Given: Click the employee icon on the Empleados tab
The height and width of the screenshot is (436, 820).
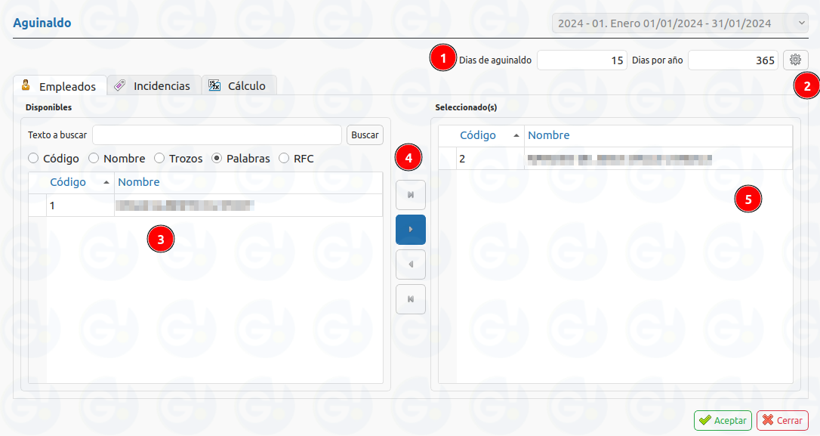Looking at the screenshot, I should tap(25, 85).
